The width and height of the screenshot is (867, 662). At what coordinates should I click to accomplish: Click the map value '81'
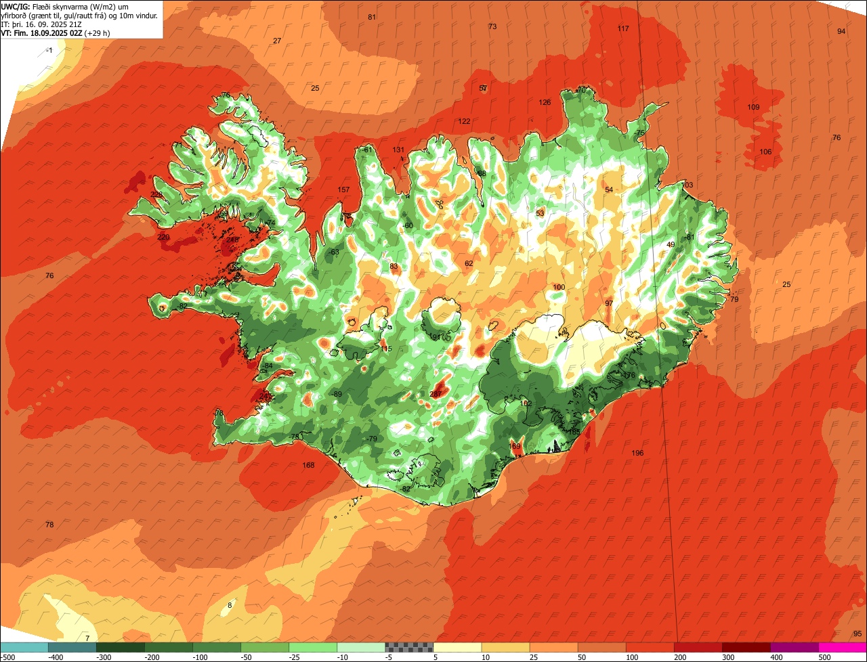click(x=372, y=17)
